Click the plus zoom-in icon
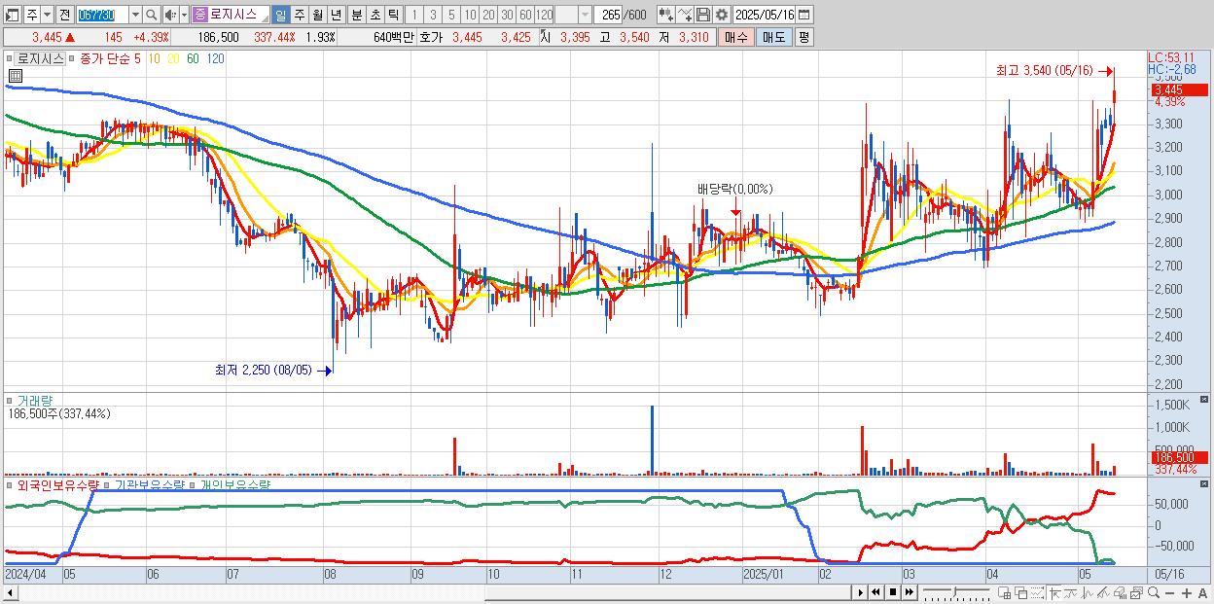This screenshot has height=604, width=1214. click(1187, 592)
